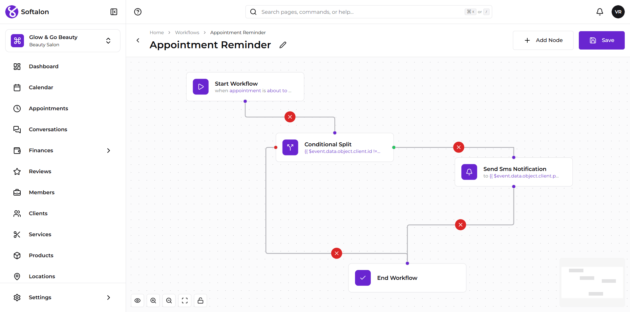This screenshot has width=630, height=312.
Task: Edit the workflow title with the pencil icon
Action: click(x=283, y=45)
